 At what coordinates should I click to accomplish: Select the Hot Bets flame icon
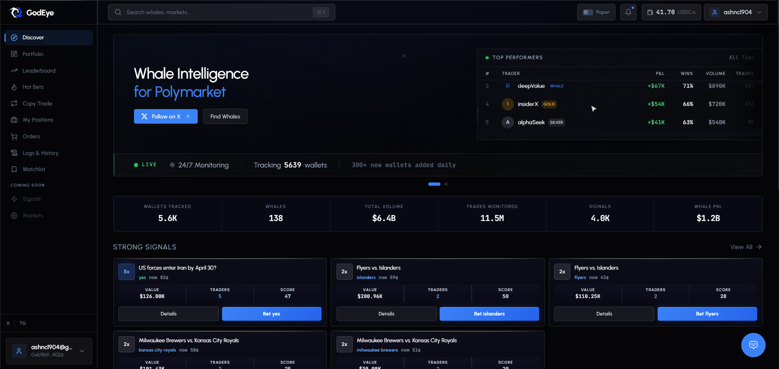click(14, 87)
